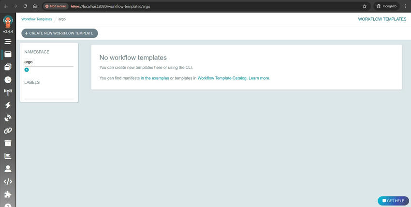Click the Create New Workflow Template button
Viewport: 411px width, 207px height.
[x=59, y=33]
